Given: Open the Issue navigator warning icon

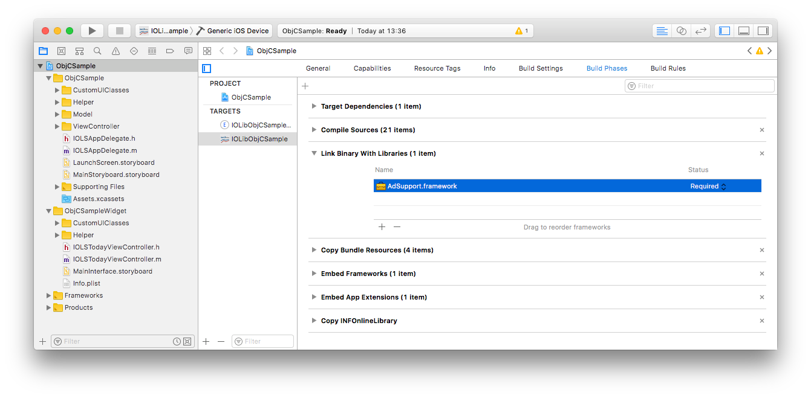Looking at the screenshot, I should 116,51.
